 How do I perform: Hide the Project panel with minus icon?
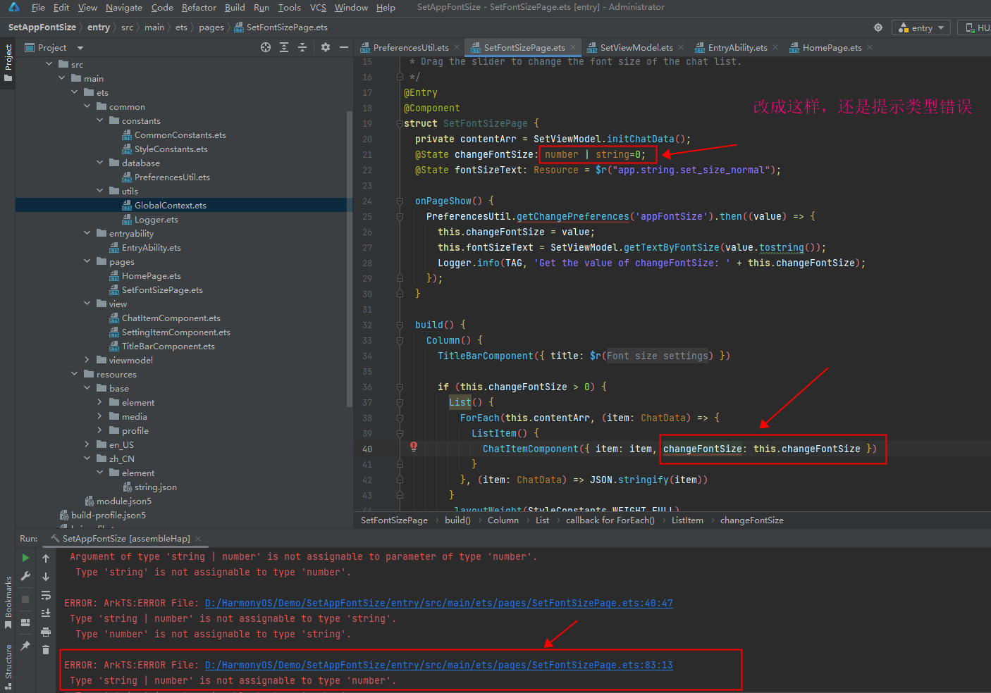pos(344,47)
